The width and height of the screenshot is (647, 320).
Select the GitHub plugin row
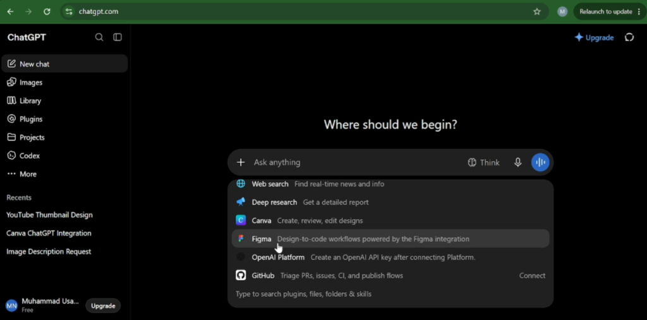click(390, 275)
